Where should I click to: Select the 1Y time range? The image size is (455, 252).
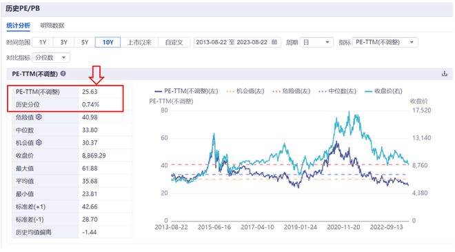point(43,42)
